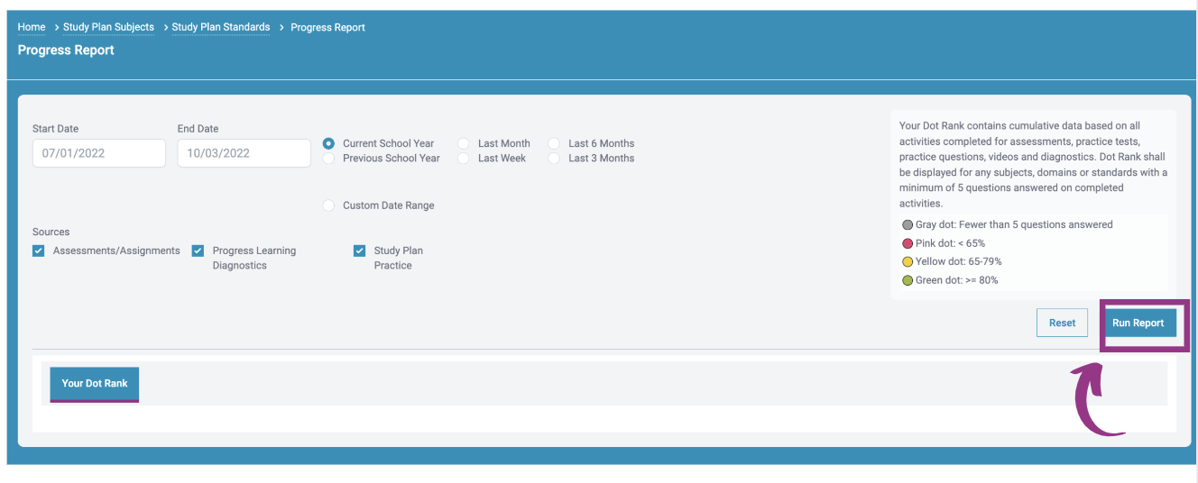Click the 'Green dot: >= 80%' text
Screen dimensions: 1198x483
pyautogui.click(x=956, y=280)
